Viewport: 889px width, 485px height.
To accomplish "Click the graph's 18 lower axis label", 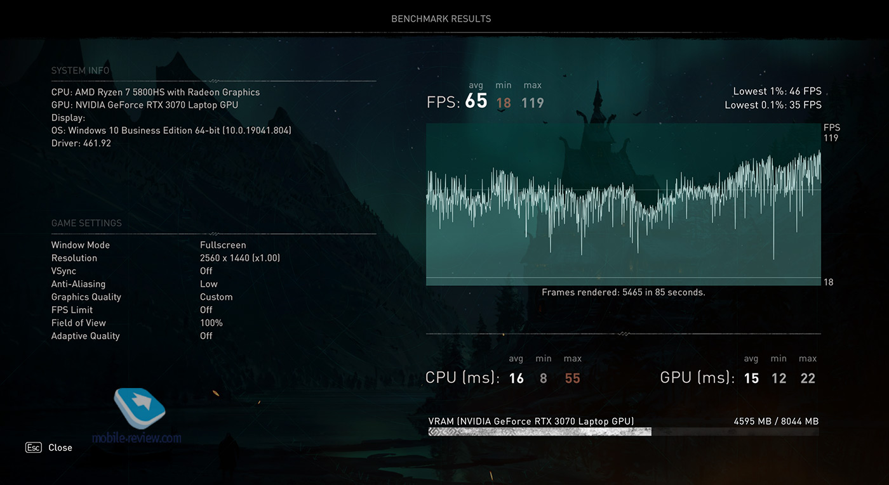I will point(829,282).
